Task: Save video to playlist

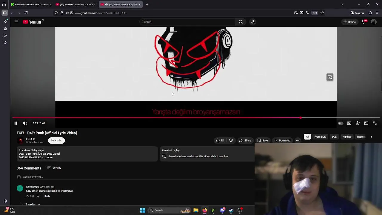Action: [x=263, y=140]
